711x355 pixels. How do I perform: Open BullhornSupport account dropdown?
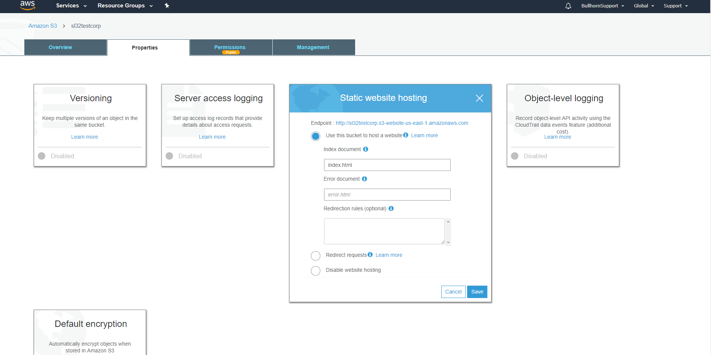point(603,6)
